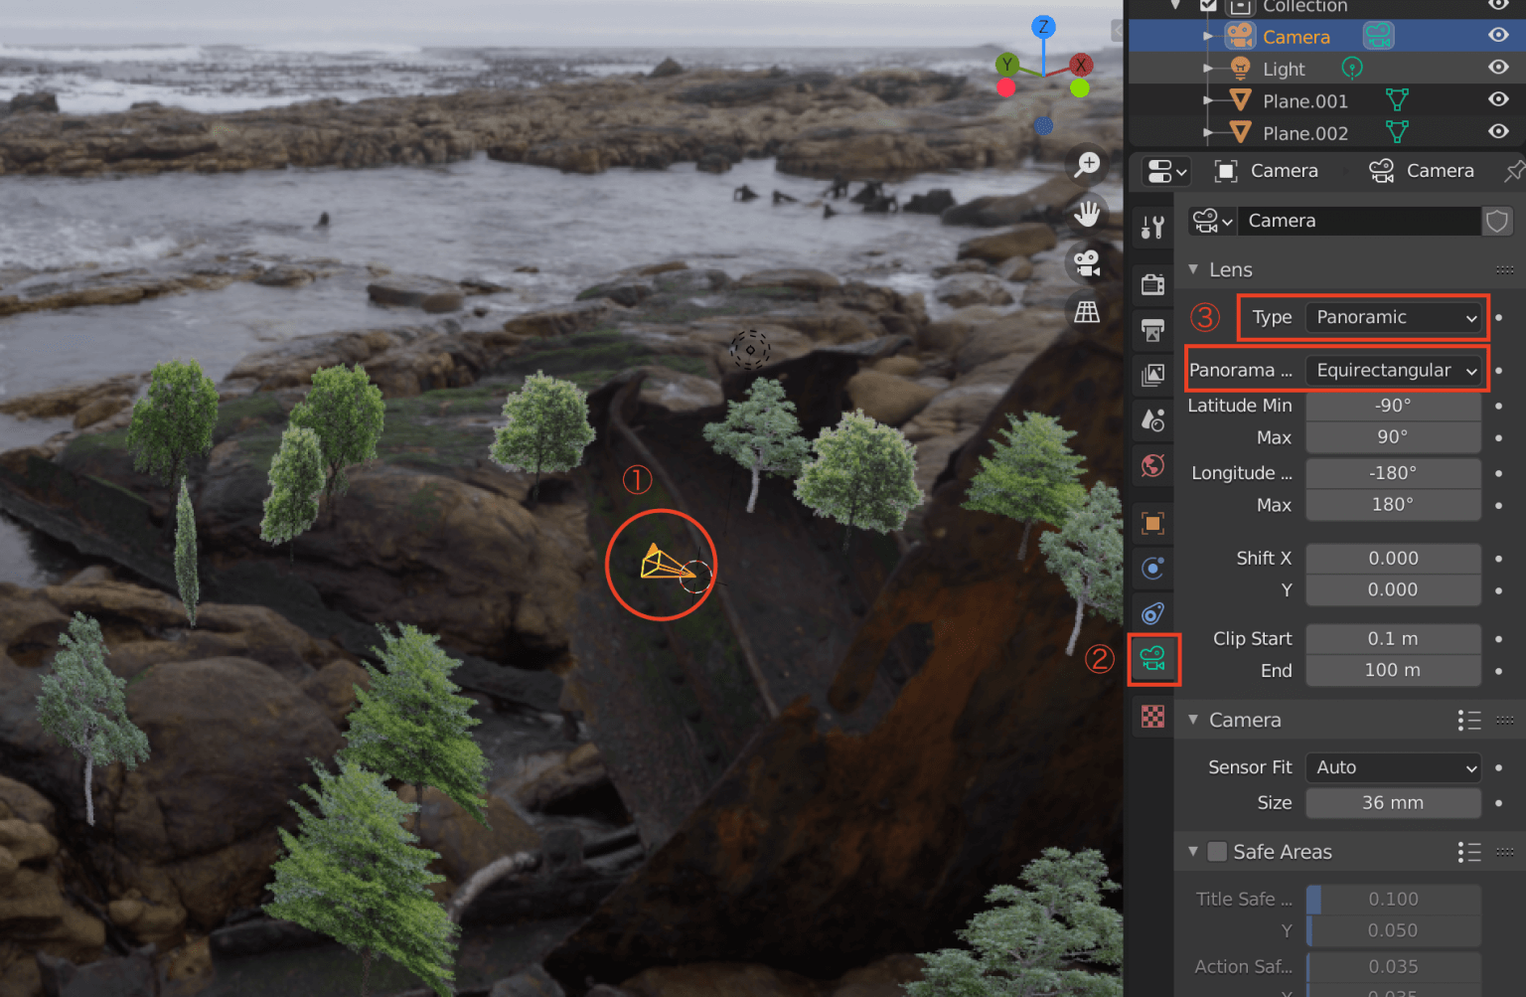Click the zoom magnifier gizmo
This screenshot has height=997, width=1526.
point(1087,163)
